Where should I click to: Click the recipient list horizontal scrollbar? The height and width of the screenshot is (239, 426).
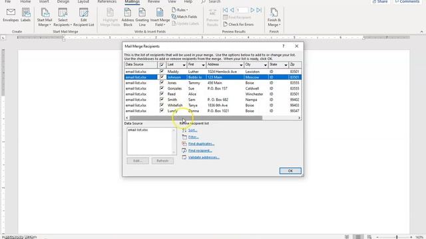(196, 118)
